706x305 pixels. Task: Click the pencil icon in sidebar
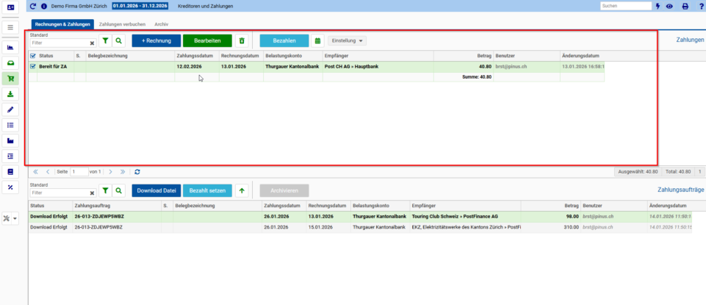pyautogui.click(x=10, y=109)
